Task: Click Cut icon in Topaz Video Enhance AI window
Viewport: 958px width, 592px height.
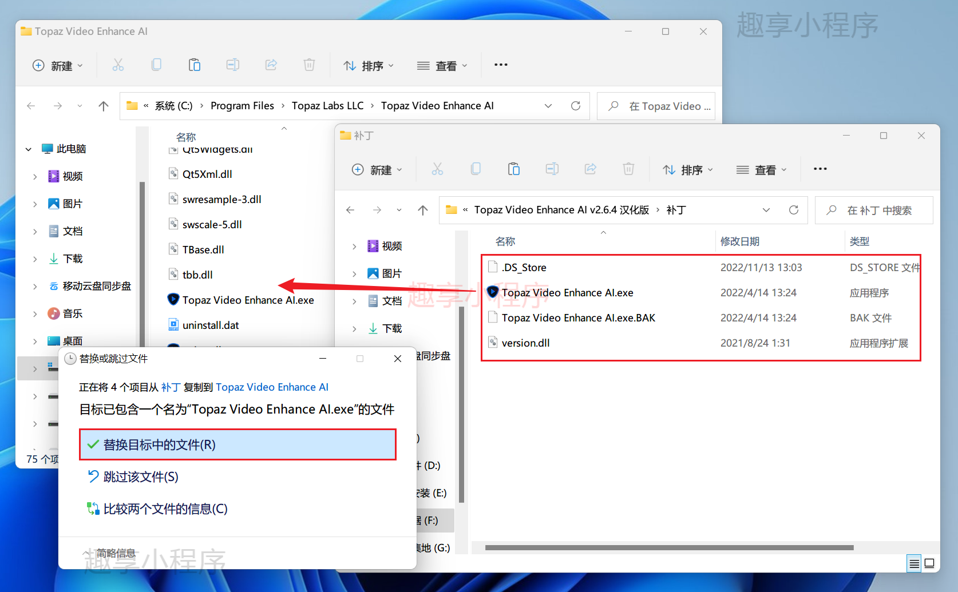Action: [x=118, y=65]
